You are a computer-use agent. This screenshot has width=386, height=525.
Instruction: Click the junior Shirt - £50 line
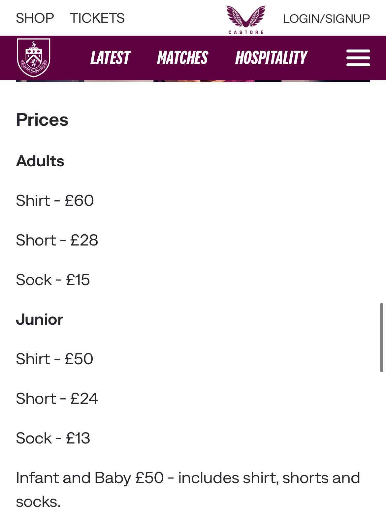click(x=54, y=359)
